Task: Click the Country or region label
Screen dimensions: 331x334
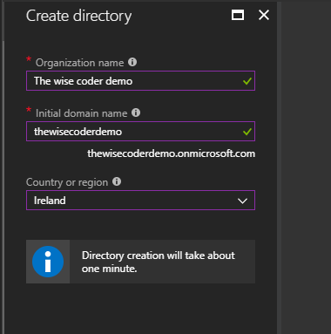Action: 67,182
